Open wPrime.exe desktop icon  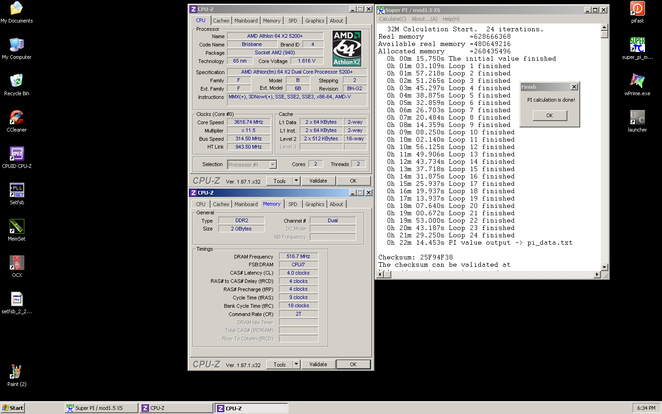(x=637, y=85)
